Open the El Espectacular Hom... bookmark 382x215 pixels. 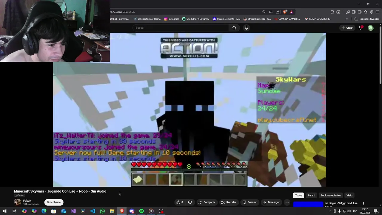tap(147, 19)
